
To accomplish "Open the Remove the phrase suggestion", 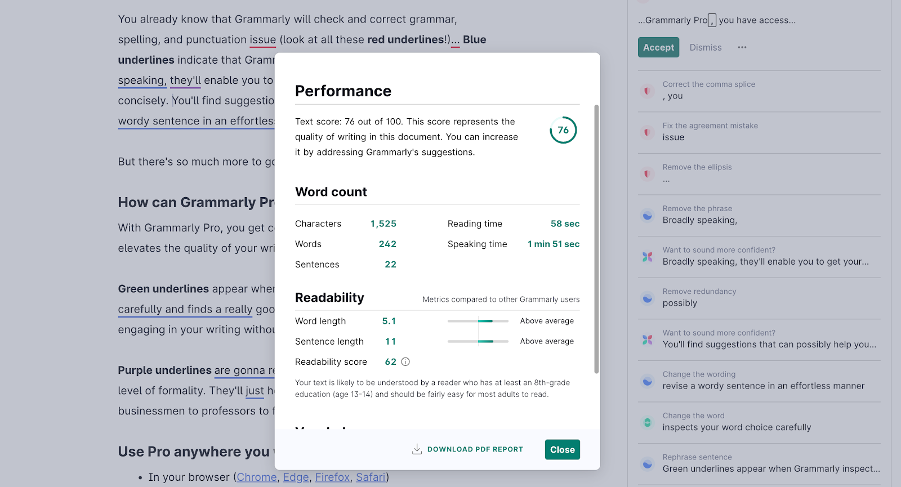I will 759,215.
